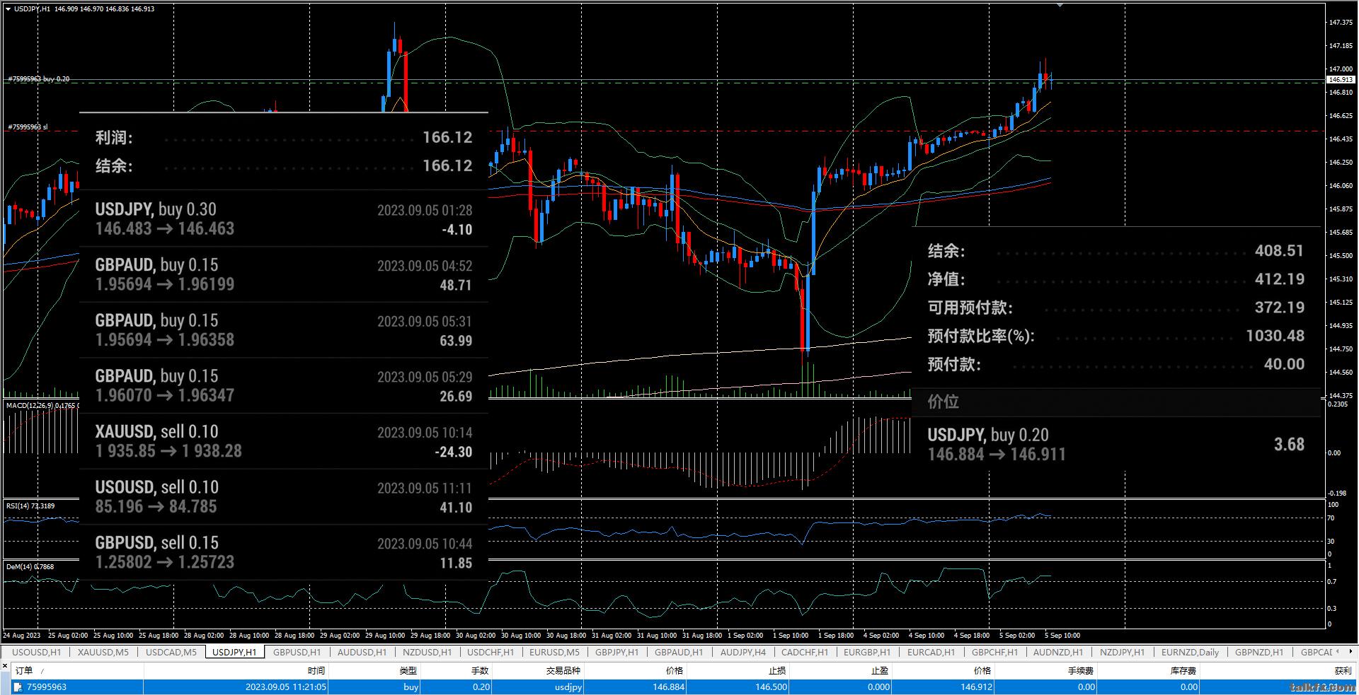Open the NZDUSD,H1 chart tab
This screenshot has width=1359, height=695.
coord(426,652)
